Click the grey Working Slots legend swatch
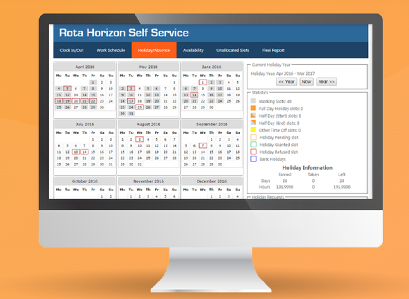The width and height of the screenshot is (409, 299). (253, 101)
